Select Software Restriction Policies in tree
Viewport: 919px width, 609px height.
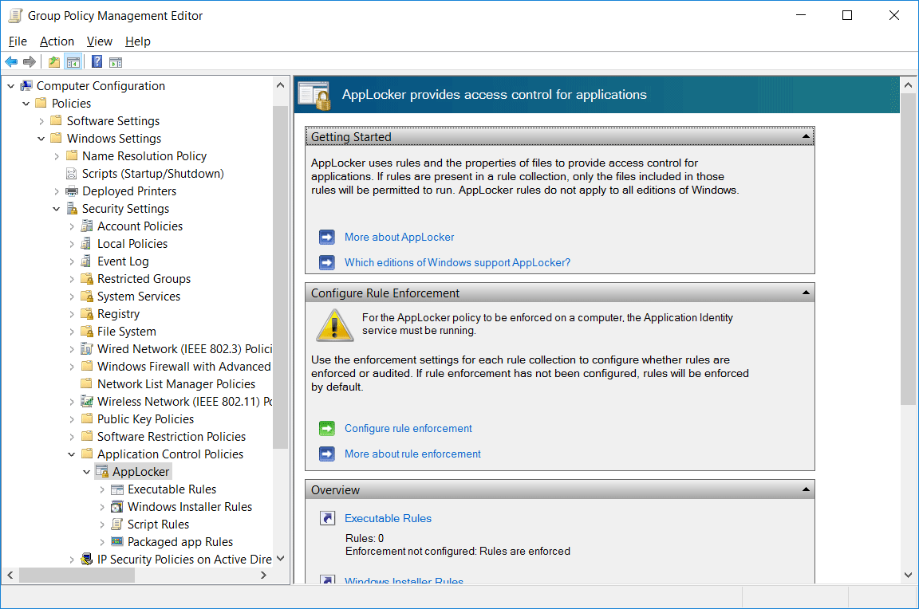tap(172, 437)
